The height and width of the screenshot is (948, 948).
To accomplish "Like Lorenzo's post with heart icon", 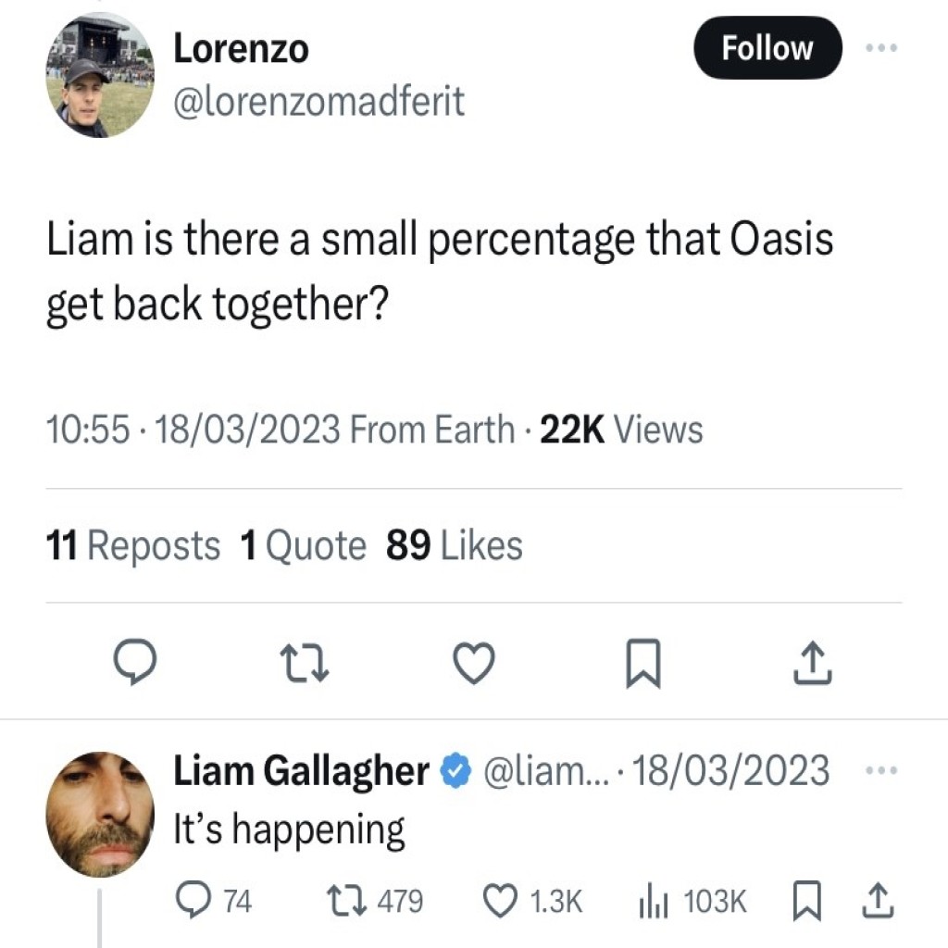I will pyautogui.click(x=474, y=664).
